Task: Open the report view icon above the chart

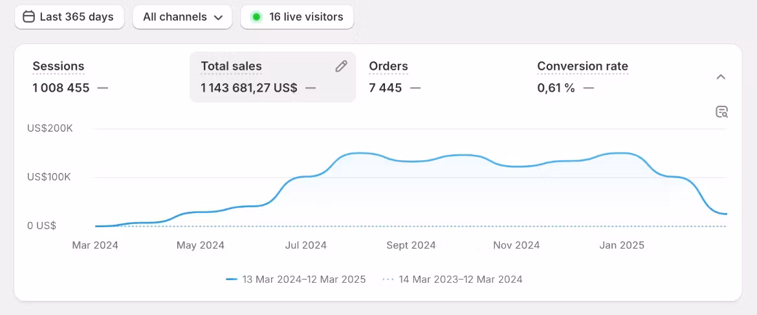Action: point(721,112)
